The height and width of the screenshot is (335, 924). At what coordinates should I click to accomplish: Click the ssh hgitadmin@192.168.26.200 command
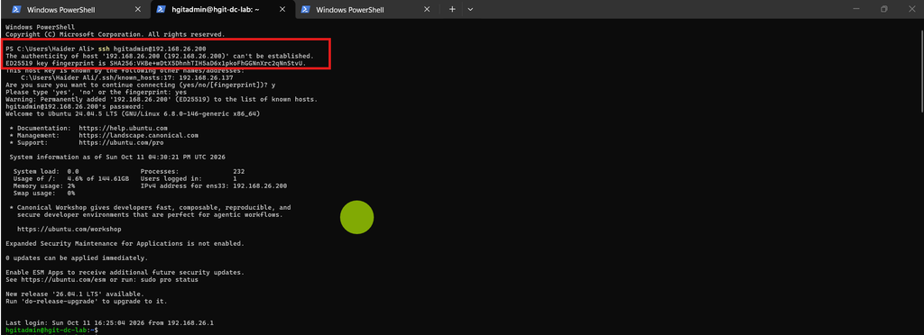(152, 49)
